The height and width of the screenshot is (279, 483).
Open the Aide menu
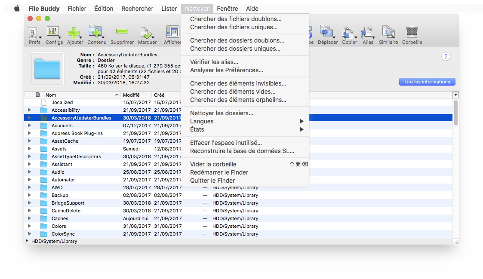(252, 9)
